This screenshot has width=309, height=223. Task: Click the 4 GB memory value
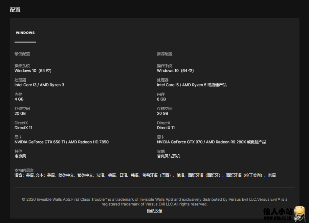tap(19, 99)
